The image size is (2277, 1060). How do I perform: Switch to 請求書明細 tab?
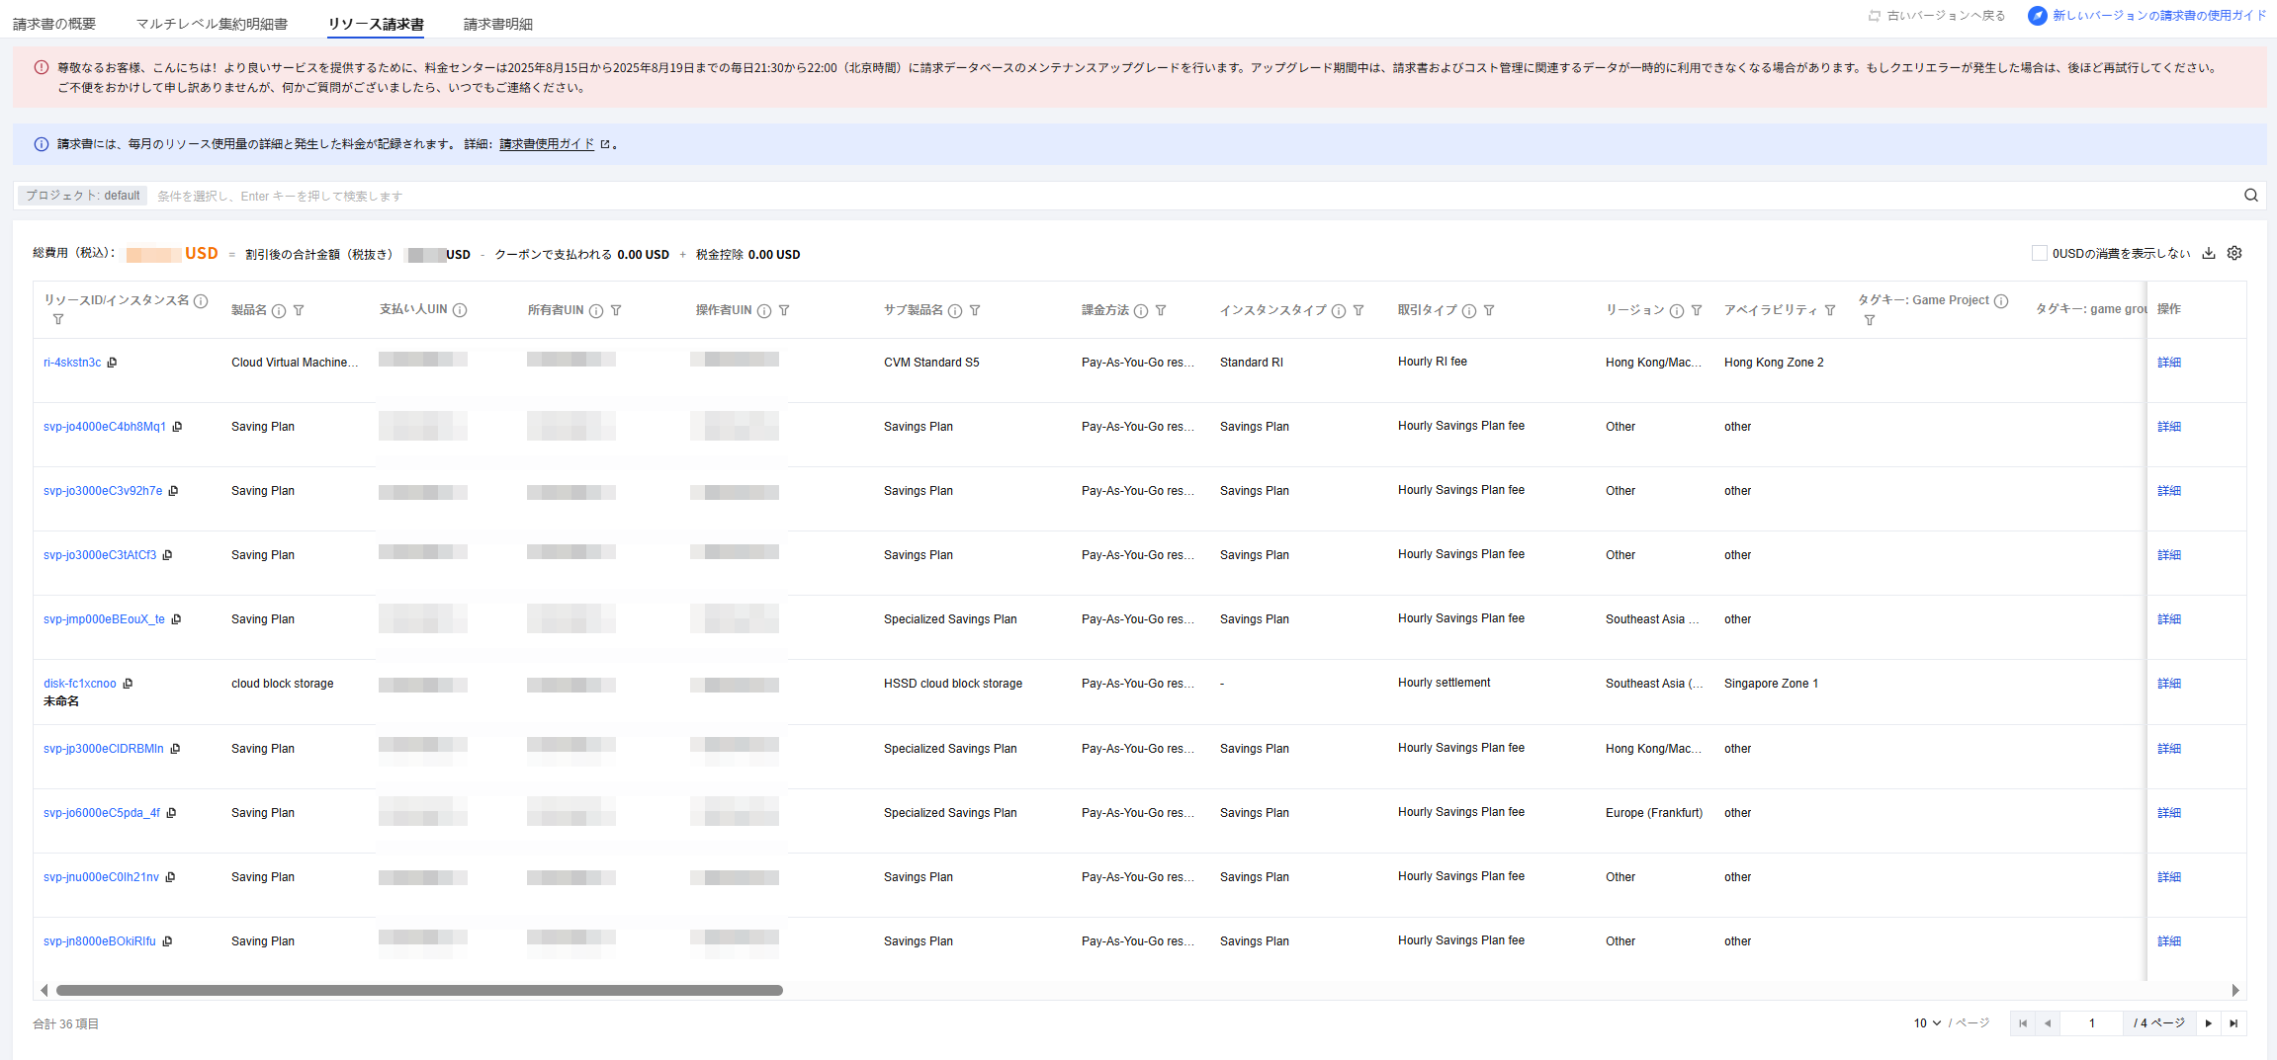click(x=497, y=24)
